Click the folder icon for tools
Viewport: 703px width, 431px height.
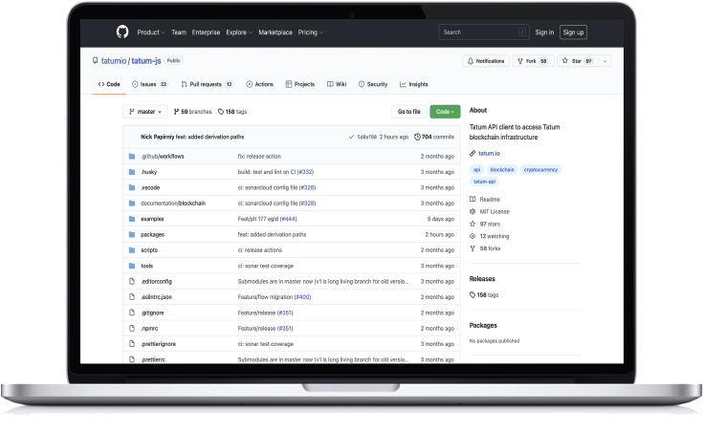(x=132, y=266)
